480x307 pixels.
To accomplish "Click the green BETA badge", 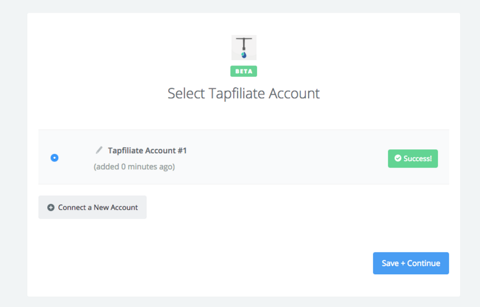I will pos(244,71).
